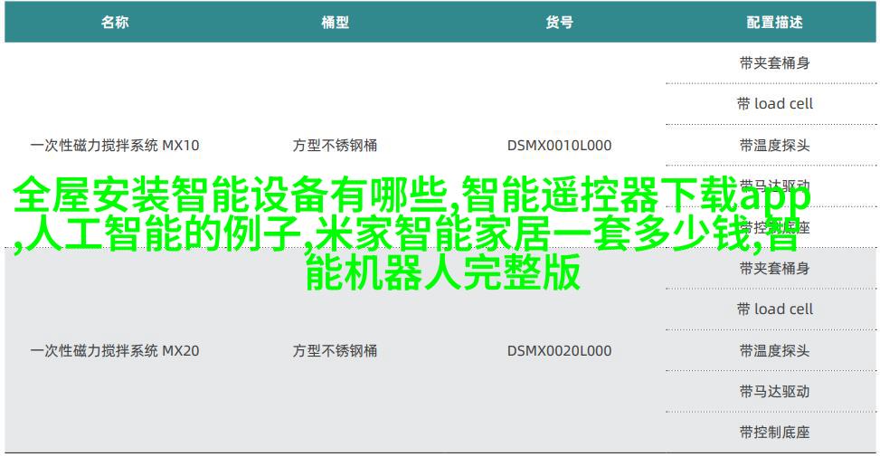Click 带 load cell in the MX10 group

(774, 104)
